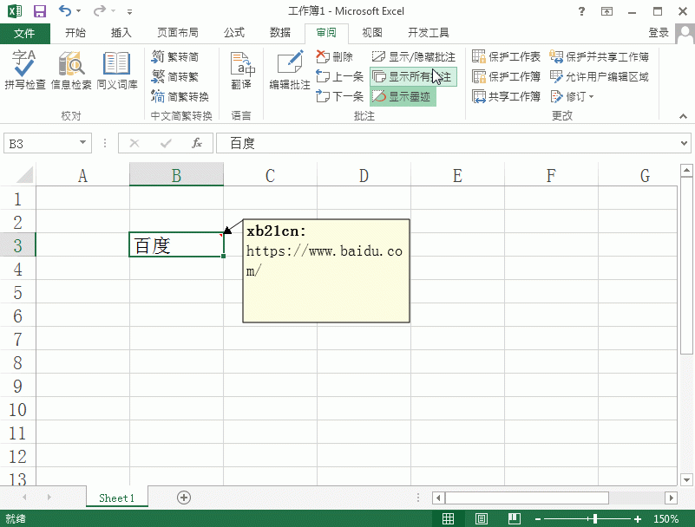
Task: Open the Name Box dropdown arrow
Action: tap(82, 143)
